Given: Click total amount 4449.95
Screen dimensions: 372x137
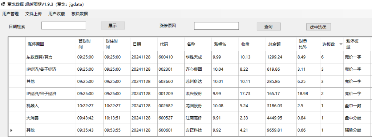Looking at the screenshot, I should tap(281, 118).
